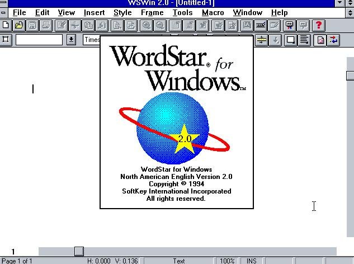Click the yellow ruler toggle icon
This screenshot has height=264, width=354.
point(261,40)
